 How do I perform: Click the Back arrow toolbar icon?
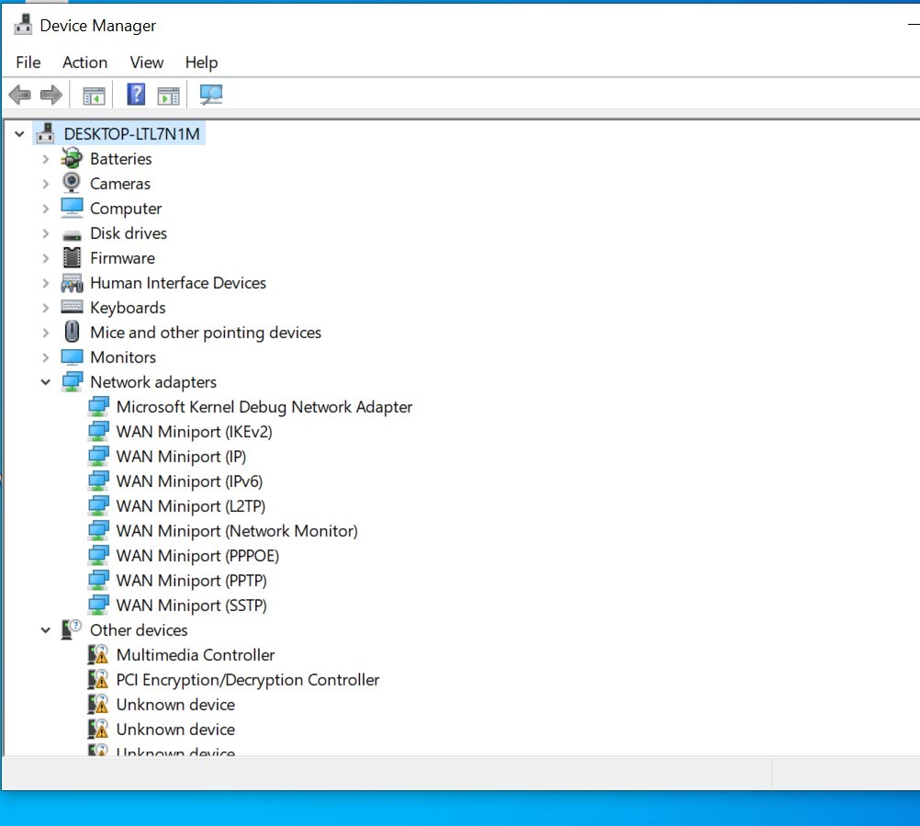pyautogui.click(x=20, y=95)
